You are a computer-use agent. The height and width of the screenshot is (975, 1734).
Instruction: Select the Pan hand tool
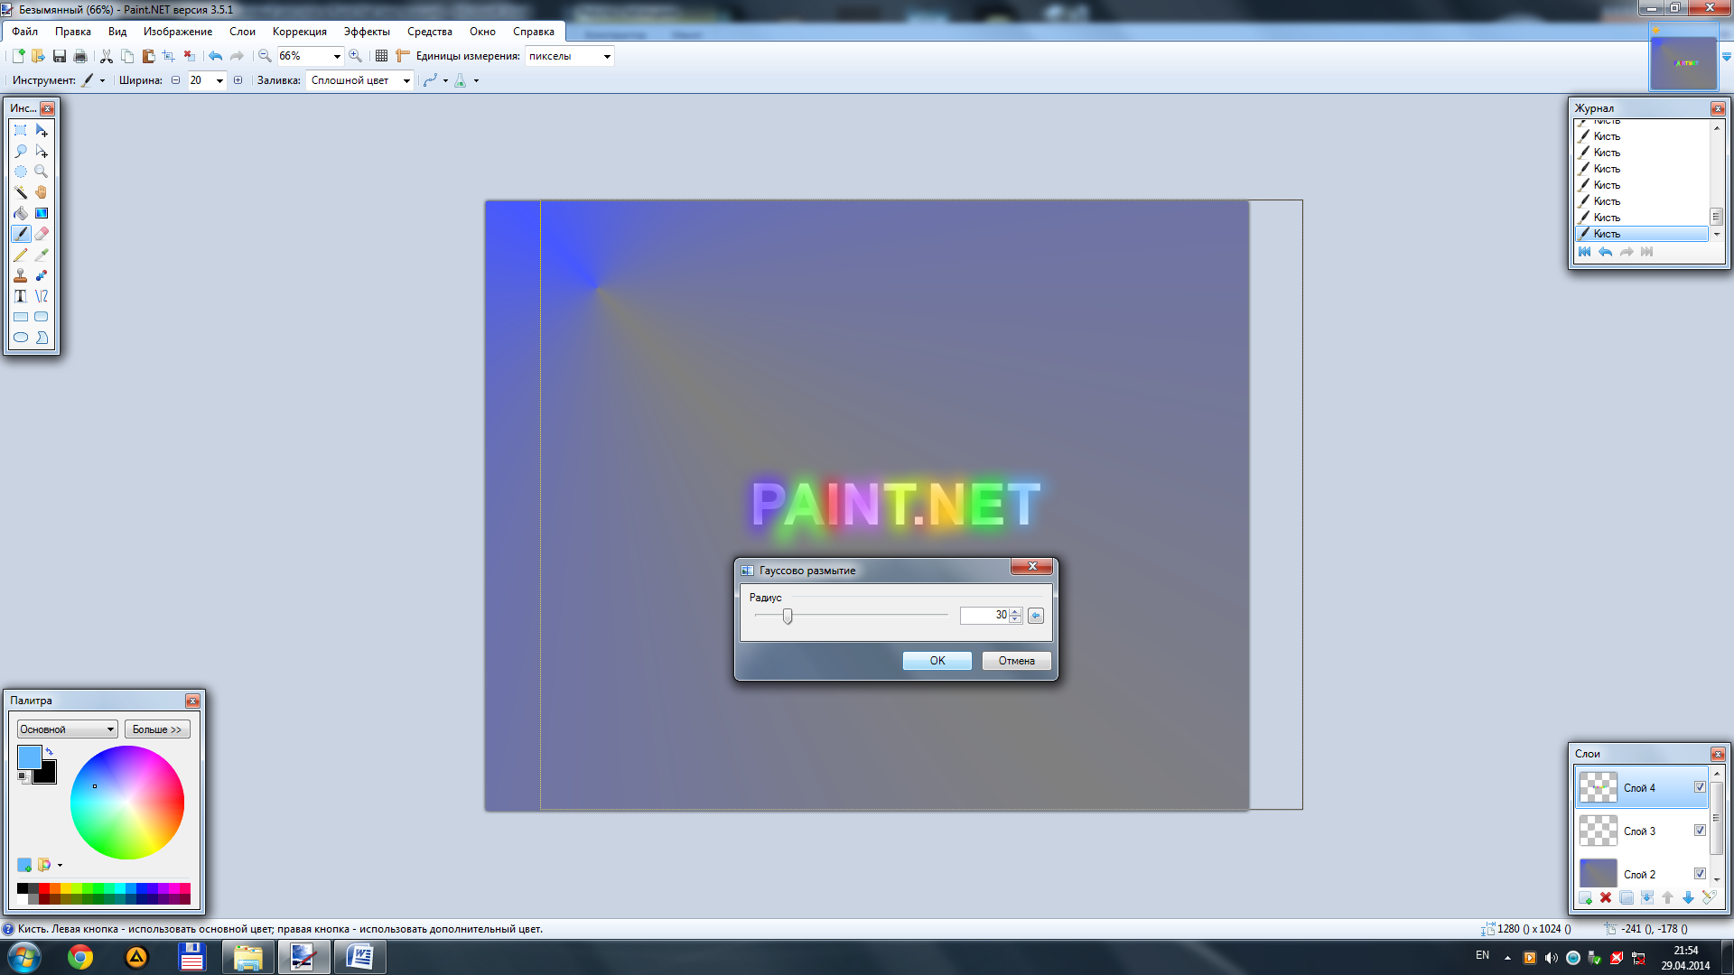(42, 192)
